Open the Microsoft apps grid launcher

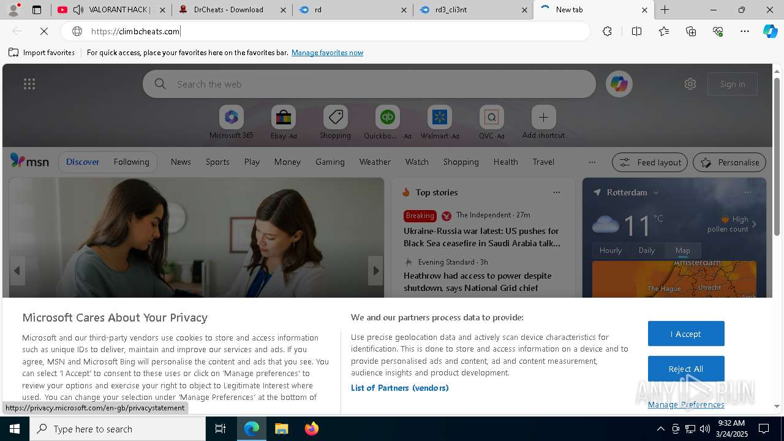29,84
